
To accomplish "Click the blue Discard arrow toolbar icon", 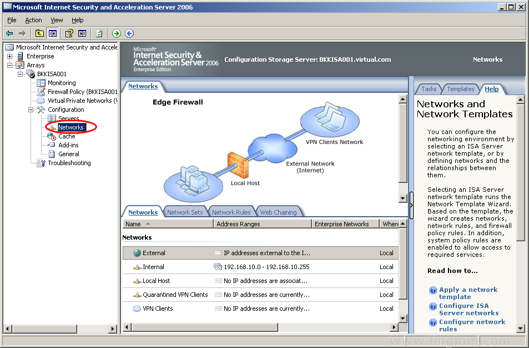I will (129, 33).
